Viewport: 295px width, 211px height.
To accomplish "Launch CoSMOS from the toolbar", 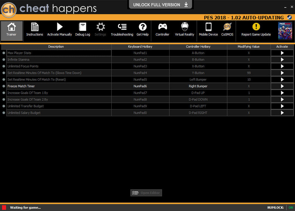I will (227, 30).
